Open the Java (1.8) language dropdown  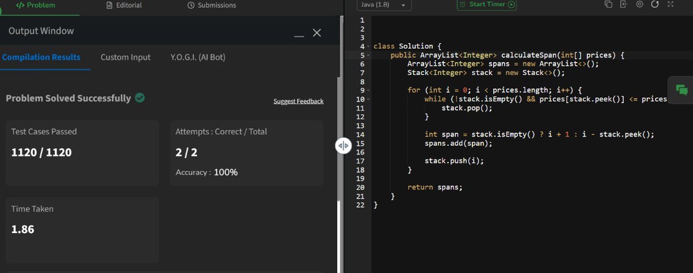click(x=385, y=5)
